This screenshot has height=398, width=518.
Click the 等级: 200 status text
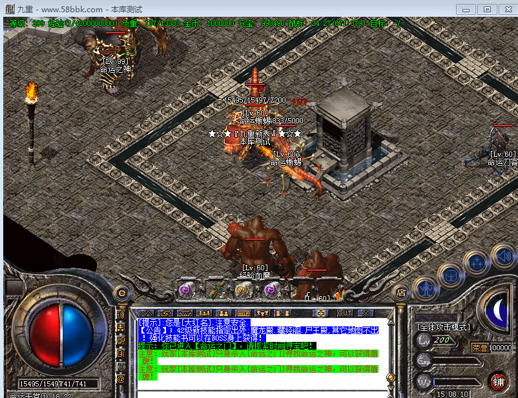26,23
